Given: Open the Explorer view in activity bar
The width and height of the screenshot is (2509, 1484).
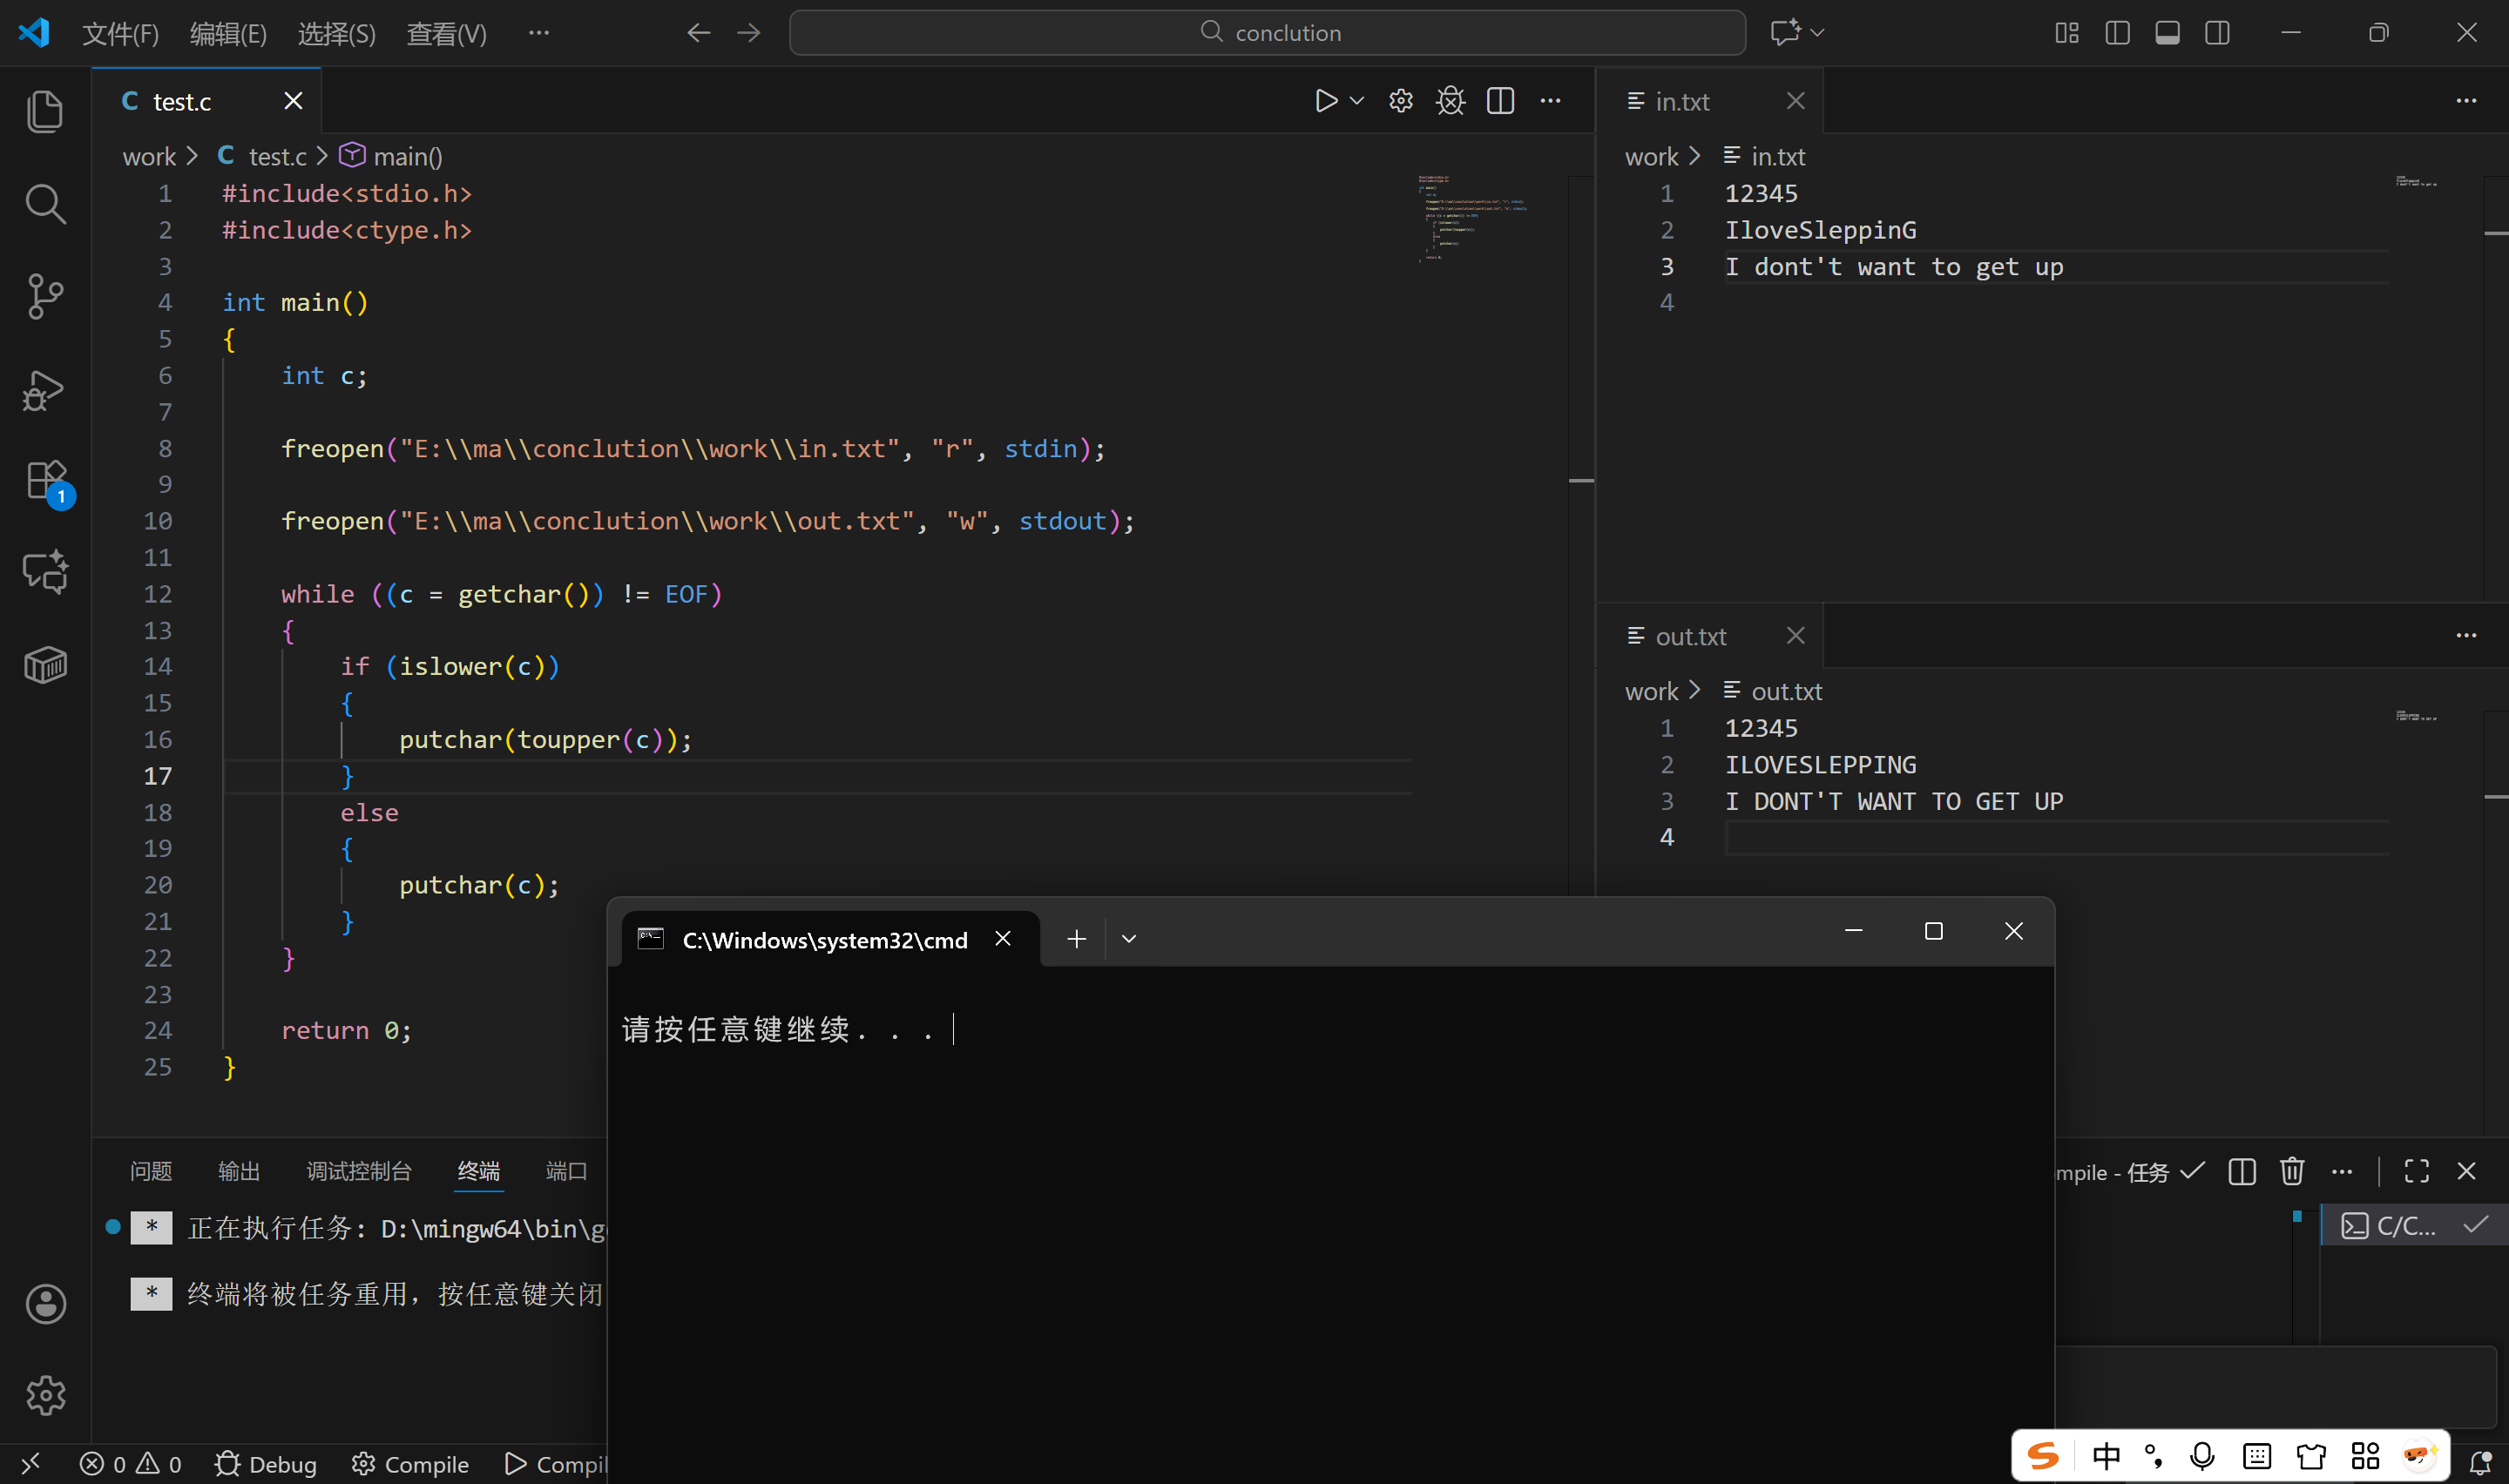Looking at the screenshot, I should (x=45, y=111).
